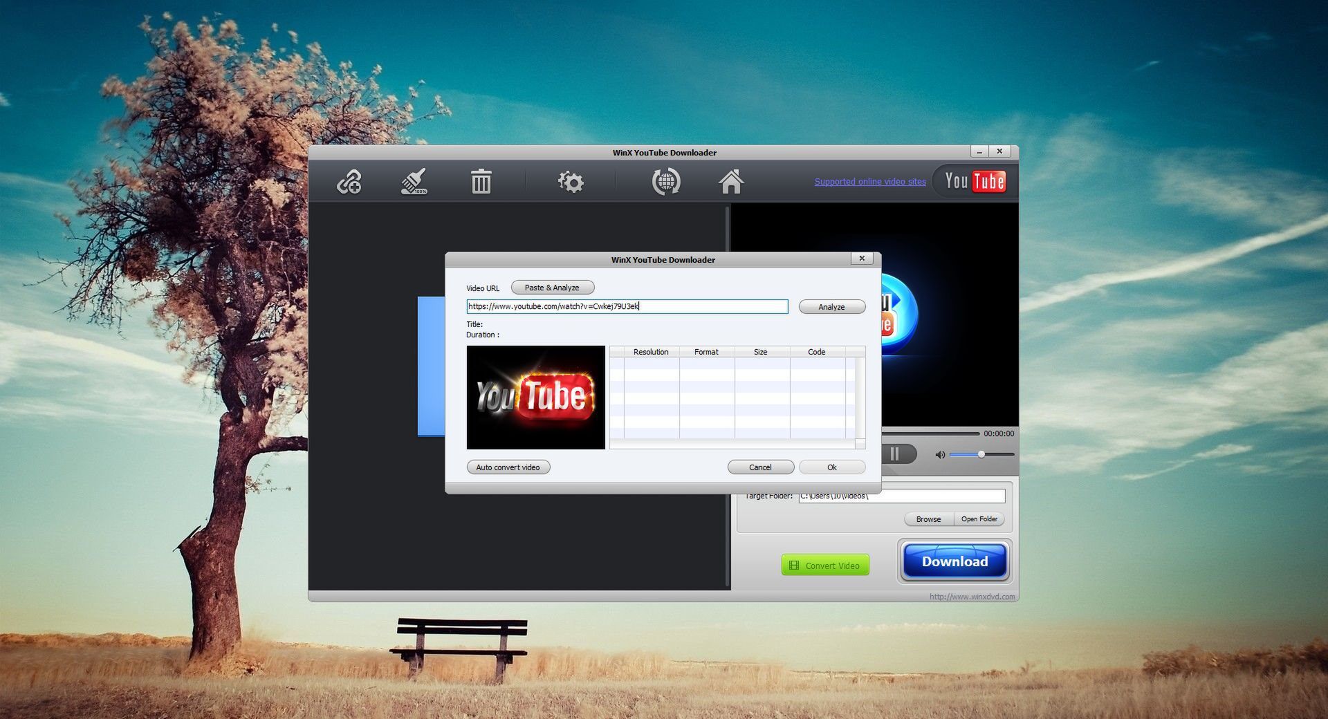Click the Auto convert video button

coord(508,467)
